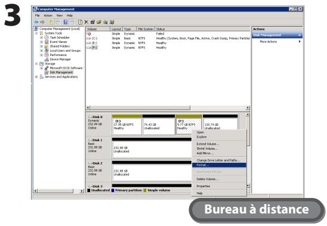Sort by the Volume column header

pyautogui.click(x=98, y=29)
